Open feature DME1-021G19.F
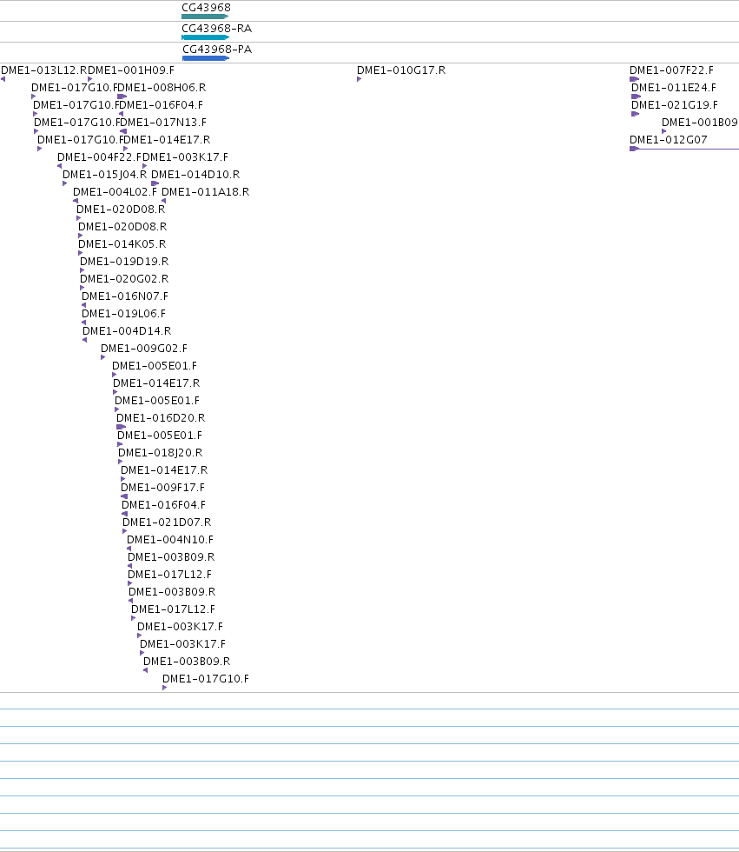 click(x=675, y=105)
